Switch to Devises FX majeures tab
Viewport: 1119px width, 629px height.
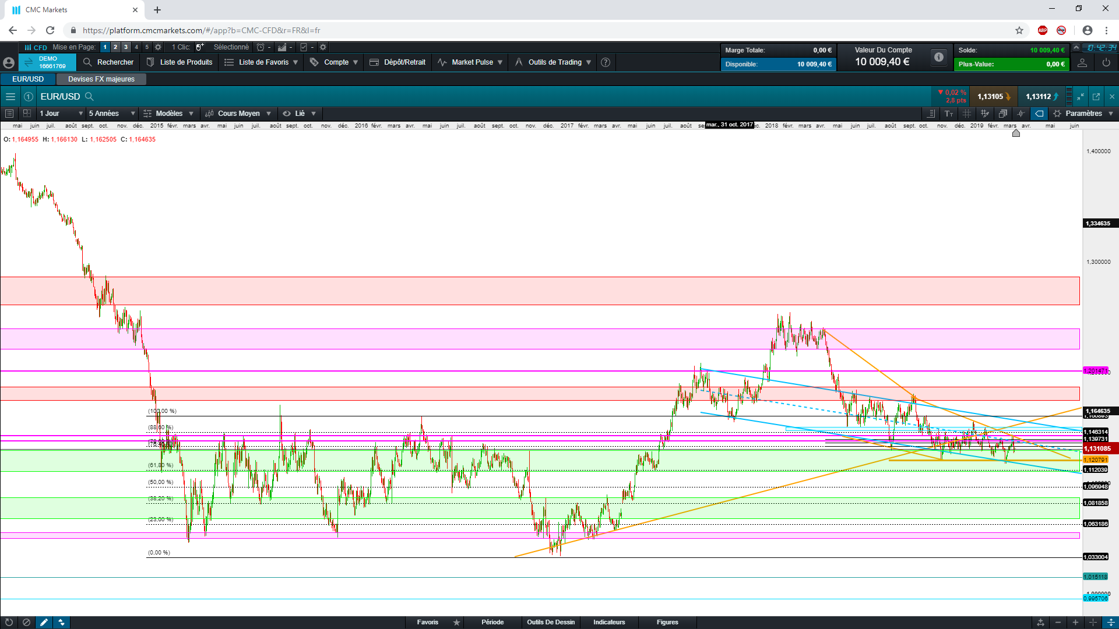[x=101, y=79]
